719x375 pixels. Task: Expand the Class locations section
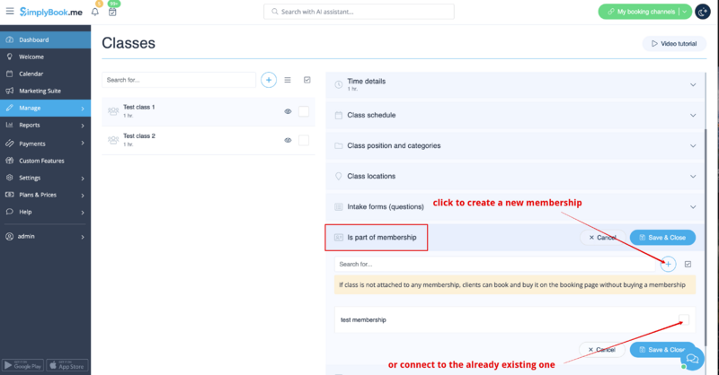(x=693, y=176)
